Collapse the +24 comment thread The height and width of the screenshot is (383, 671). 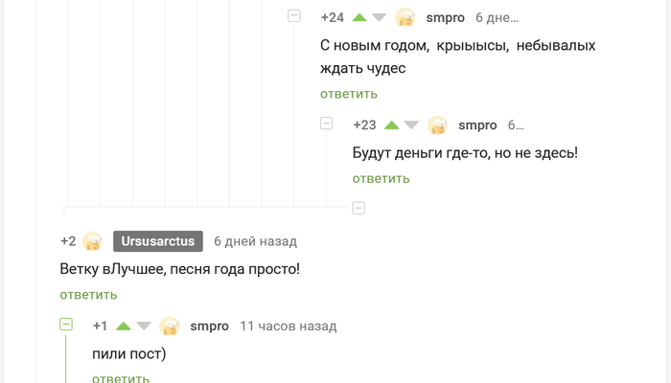pos(294,16)
